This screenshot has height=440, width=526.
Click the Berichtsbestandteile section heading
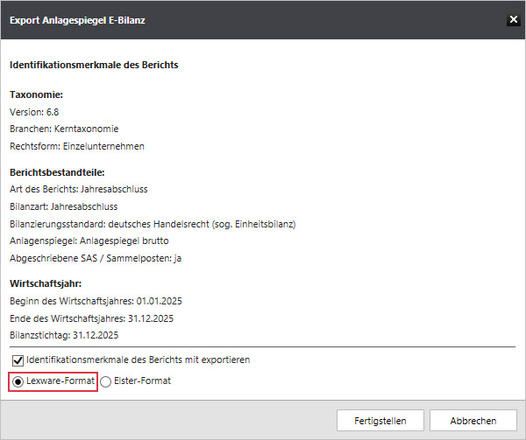pyautogui.click(x=57, y=173)
